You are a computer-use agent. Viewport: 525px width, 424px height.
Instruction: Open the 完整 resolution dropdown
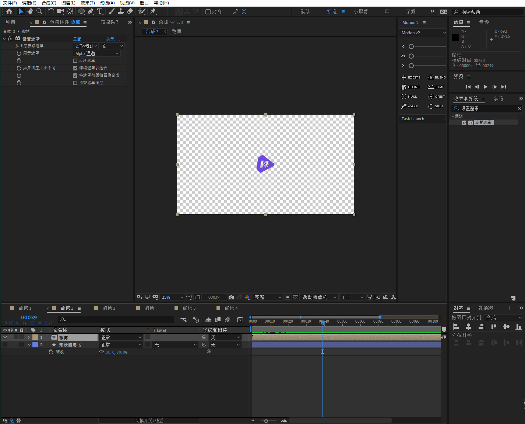coord(268,297)
